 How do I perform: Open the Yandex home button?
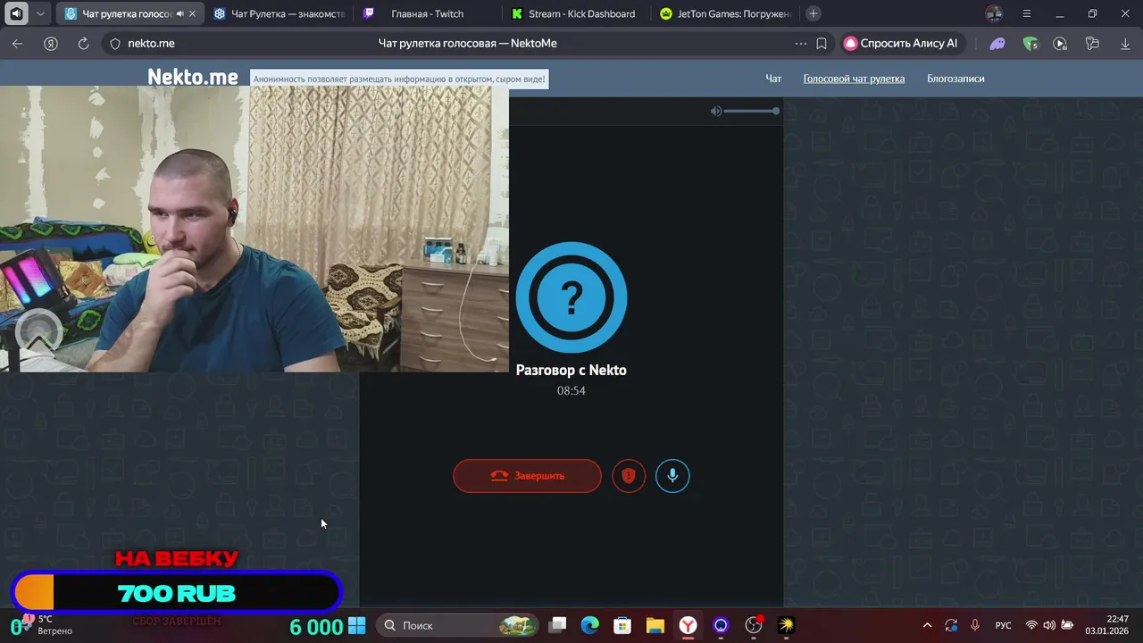point(51,43)
